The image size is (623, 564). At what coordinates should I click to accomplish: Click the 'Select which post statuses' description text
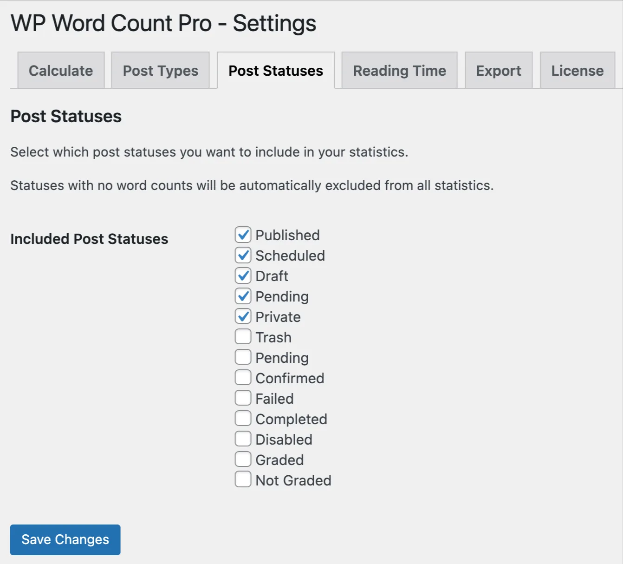[x=209, y=152]
